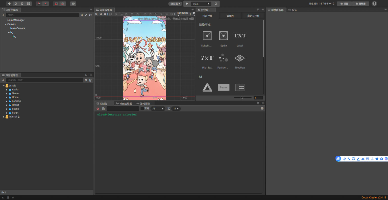Pop out the assets panel

click(x=86, y=75)
